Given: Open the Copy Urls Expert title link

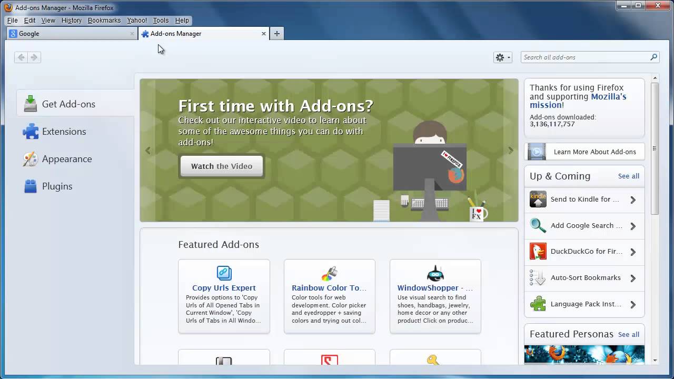Looking at the screenshot, I should tap(224, 288).
